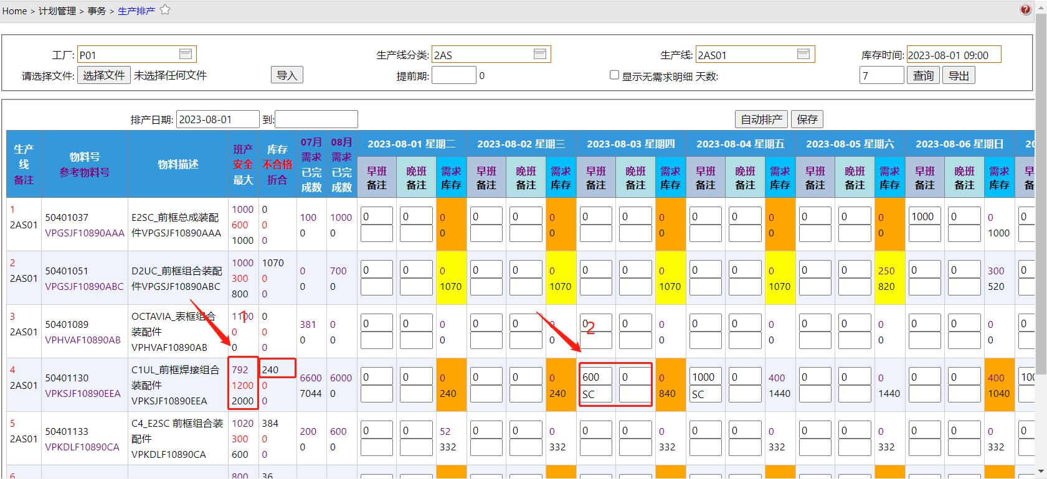Click material link VPKSJF10890EEA
This screenshot has height=479, width=1047.
(x=83, y=393)
